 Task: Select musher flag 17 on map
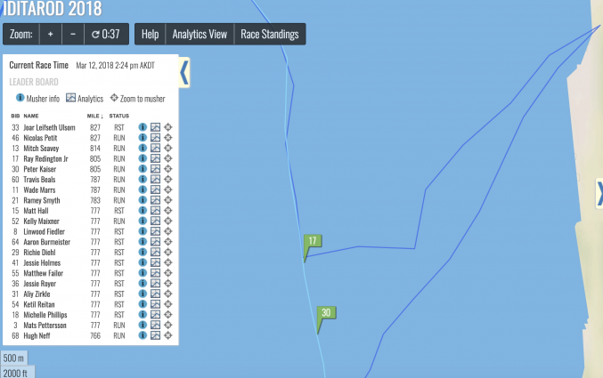(x=313, y=242)
